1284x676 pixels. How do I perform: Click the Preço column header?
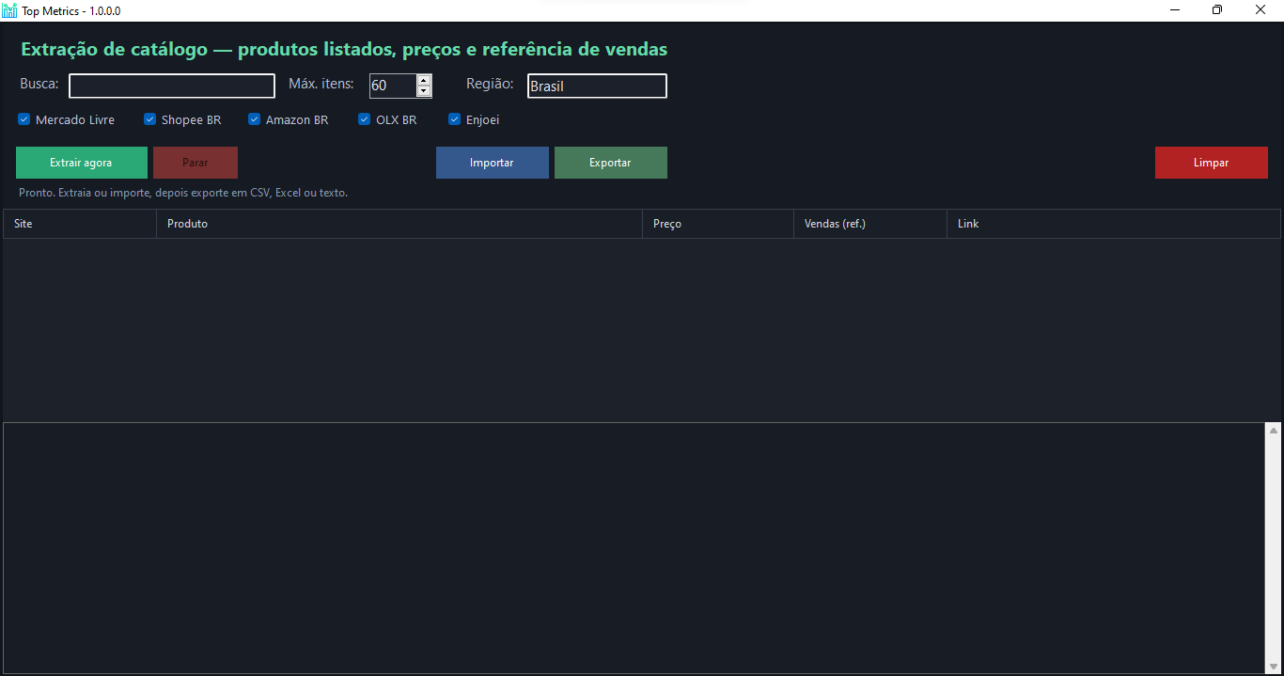click(717, 223)
